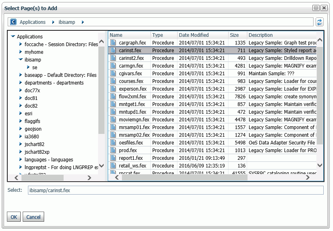Click the file icon for cargraph.fex
This screenshot has height=231, width=333.
point(113,42)
